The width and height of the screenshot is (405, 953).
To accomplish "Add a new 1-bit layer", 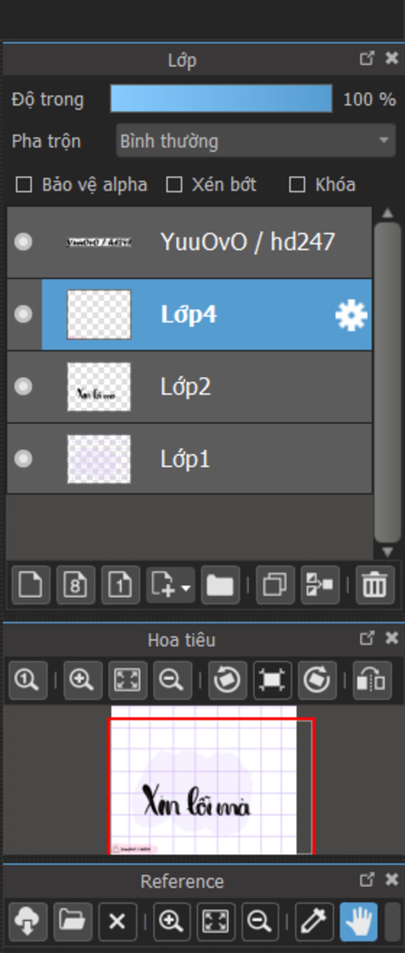I will click(x=120, y=585).
